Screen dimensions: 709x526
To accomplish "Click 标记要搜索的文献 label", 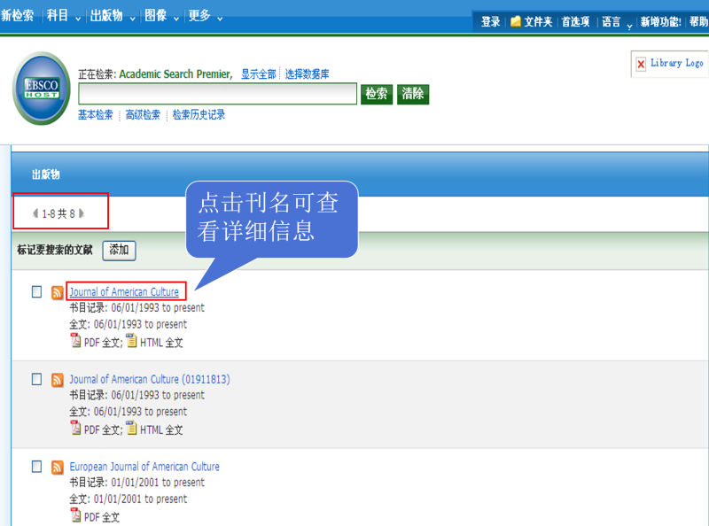I will pos(55,250).
